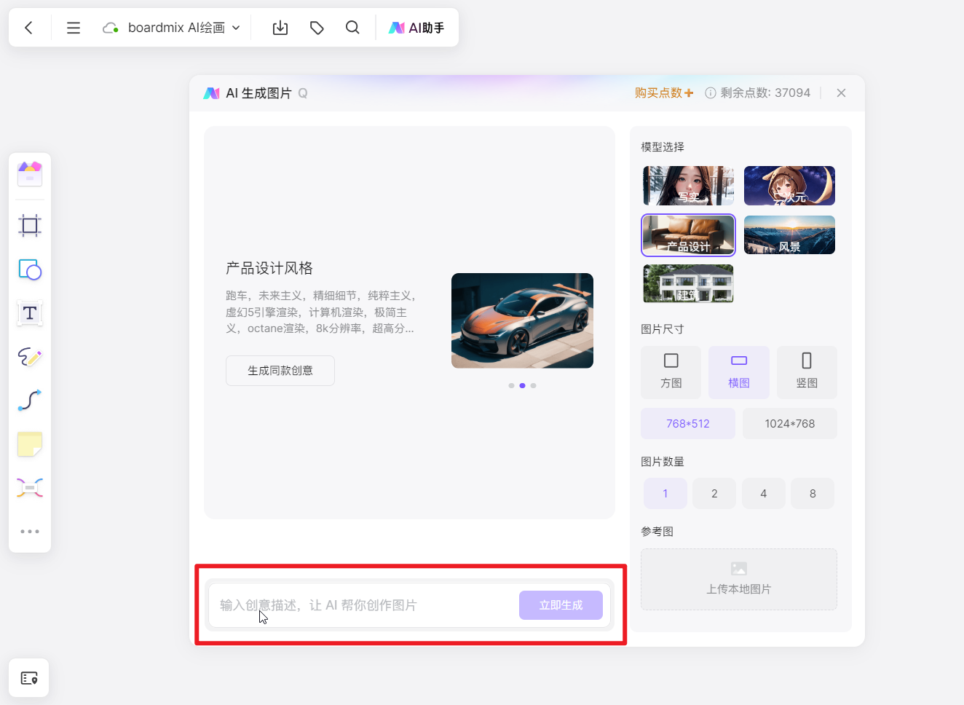Screen dimensions: 964x705
Task: Select the Frame tool
Action: coord(30,226)
